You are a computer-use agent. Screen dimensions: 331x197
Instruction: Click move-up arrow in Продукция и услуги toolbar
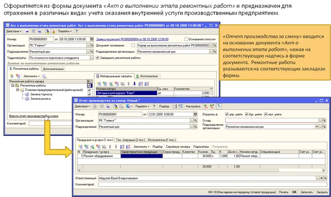[x=110, y=147]
